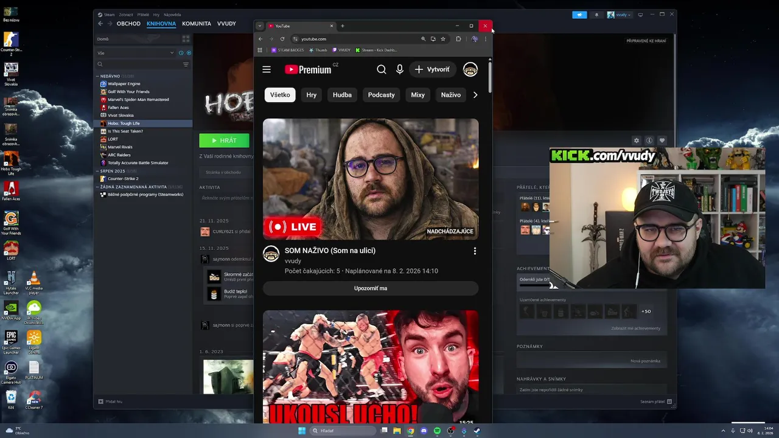Show Hobo game info icon in Steam
Viewport: 779px width, 438px height.
649,141
